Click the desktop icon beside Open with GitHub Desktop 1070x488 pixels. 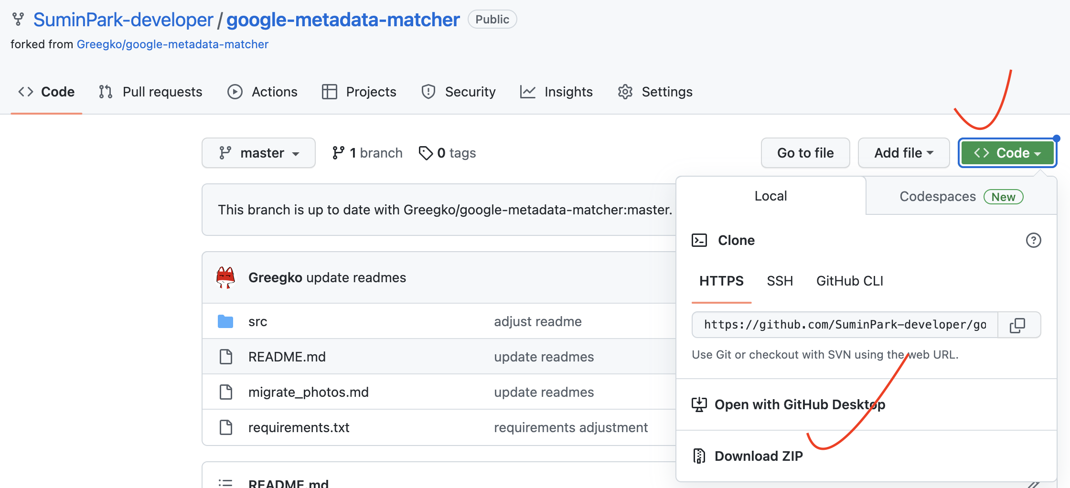click(699, 404)
